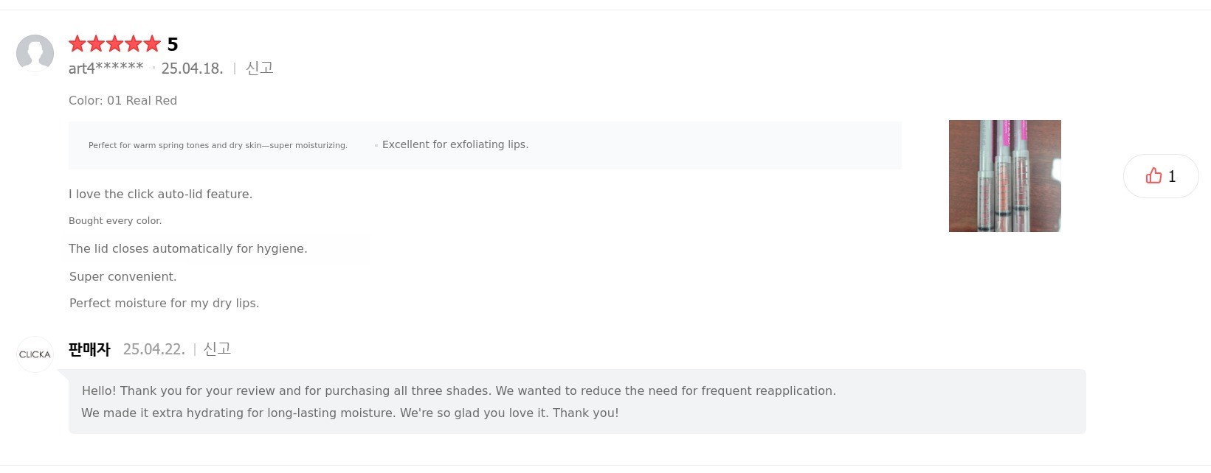
Task: Click the seller reply date 25.04.22.
Action: tap(153, 349)
